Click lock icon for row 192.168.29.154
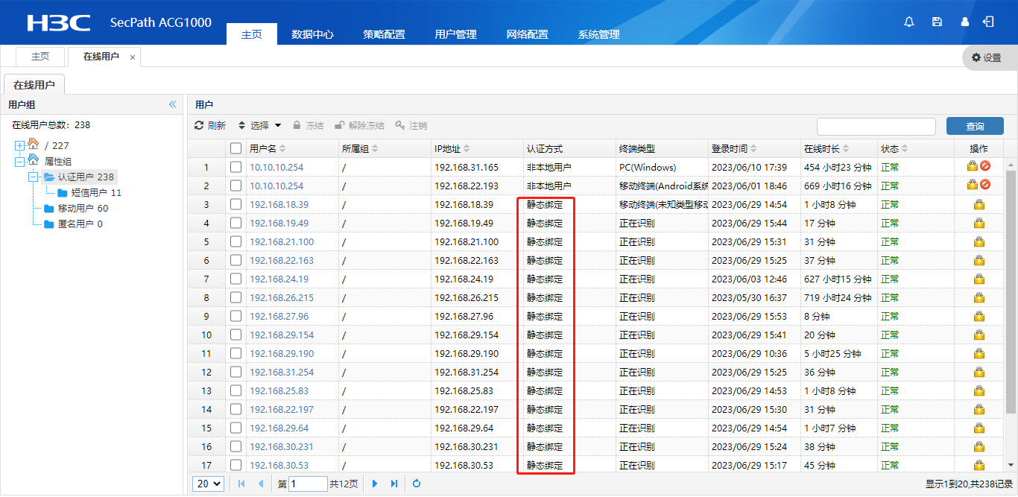The width and height of the screenshot is (1018, 497). point(979,335)
